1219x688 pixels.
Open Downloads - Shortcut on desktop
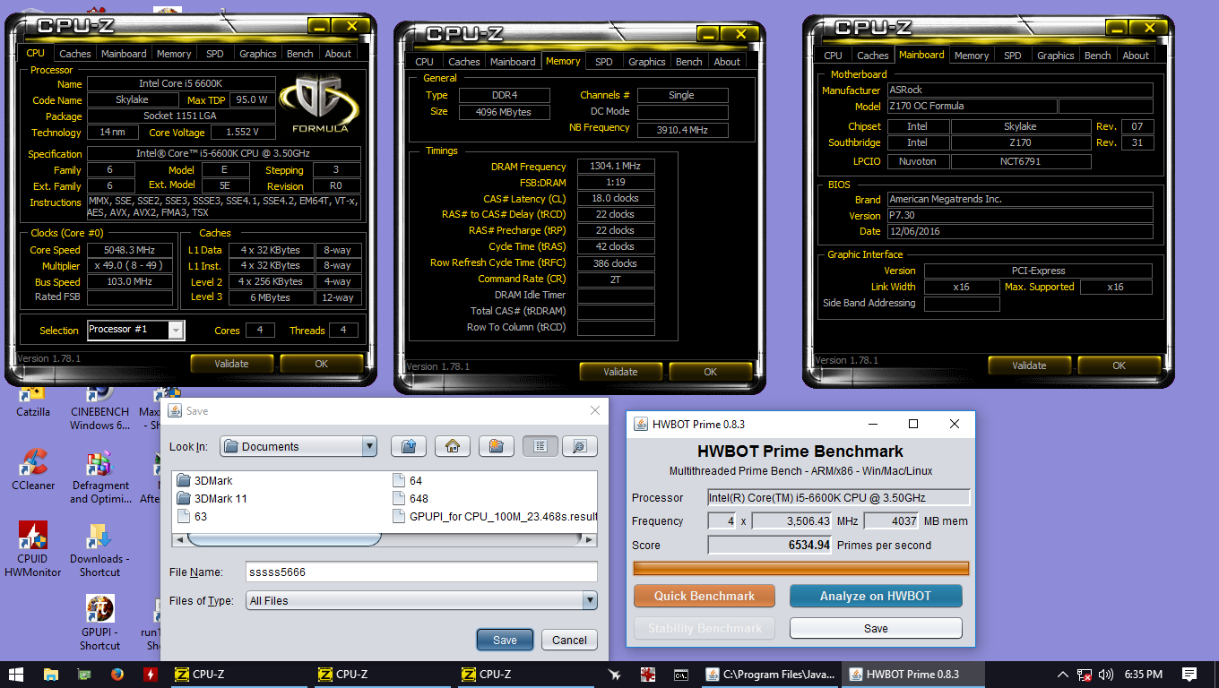coord(99,549)
